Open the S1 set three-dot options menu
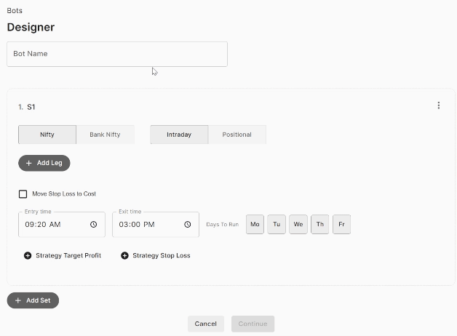Viewport: 457px width, 336px height. point(439,105)
